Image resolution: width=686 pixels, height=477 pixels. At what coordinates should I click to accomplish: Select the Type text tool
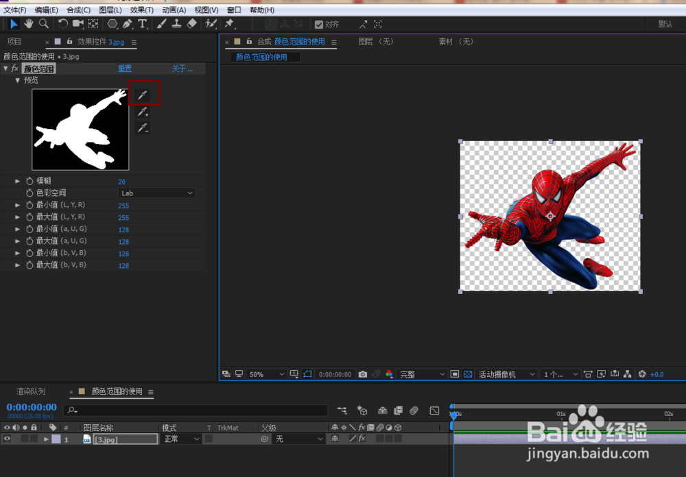point(142,23)
